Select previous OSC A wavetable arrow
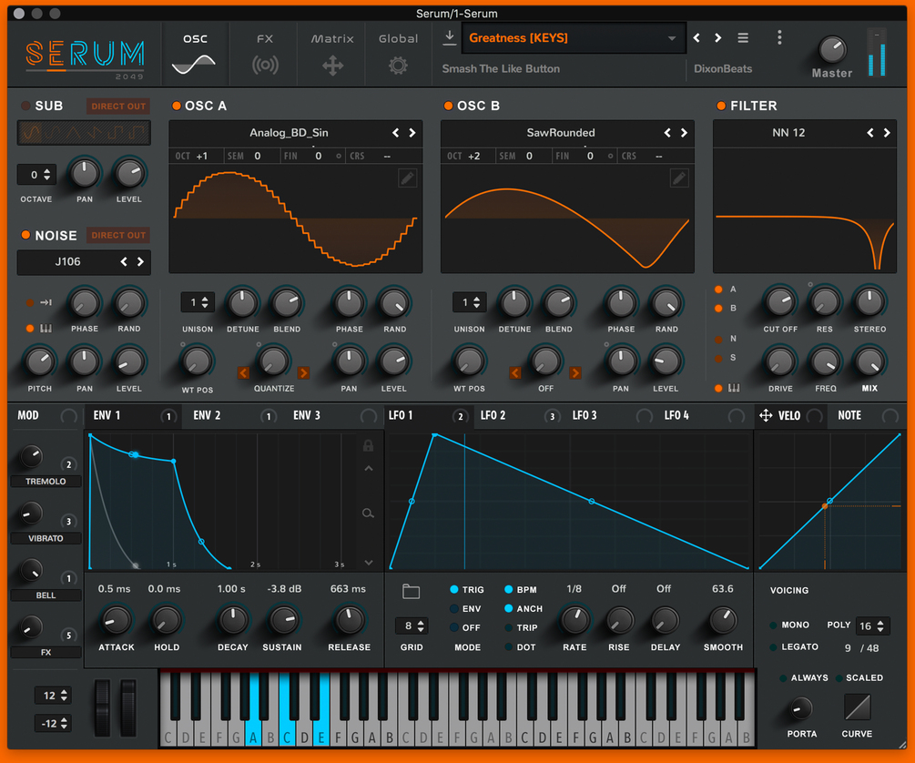 click(396, 133)
